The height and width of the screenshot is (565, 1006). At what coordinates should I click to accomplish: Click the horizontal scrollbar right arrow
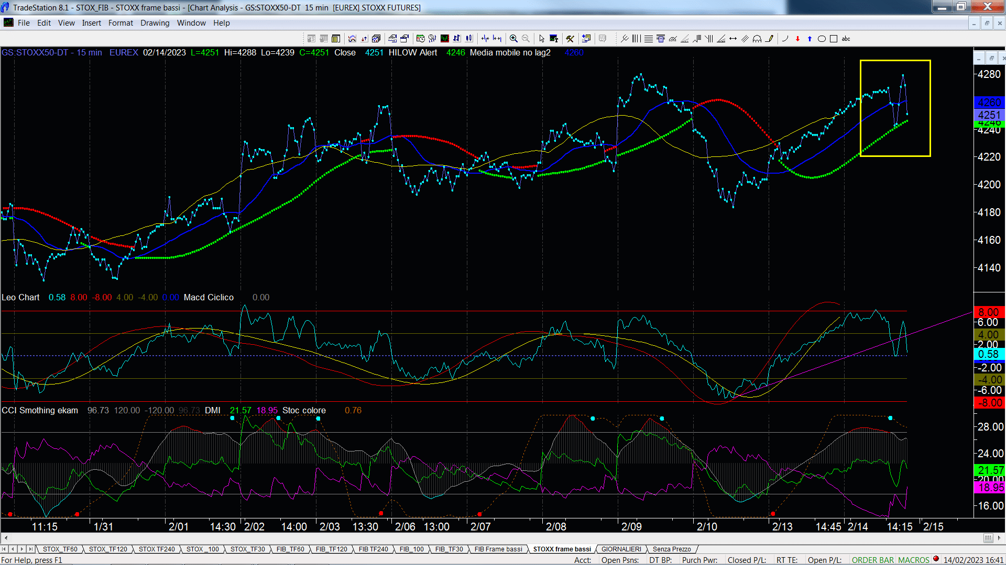tap(999, 538)
